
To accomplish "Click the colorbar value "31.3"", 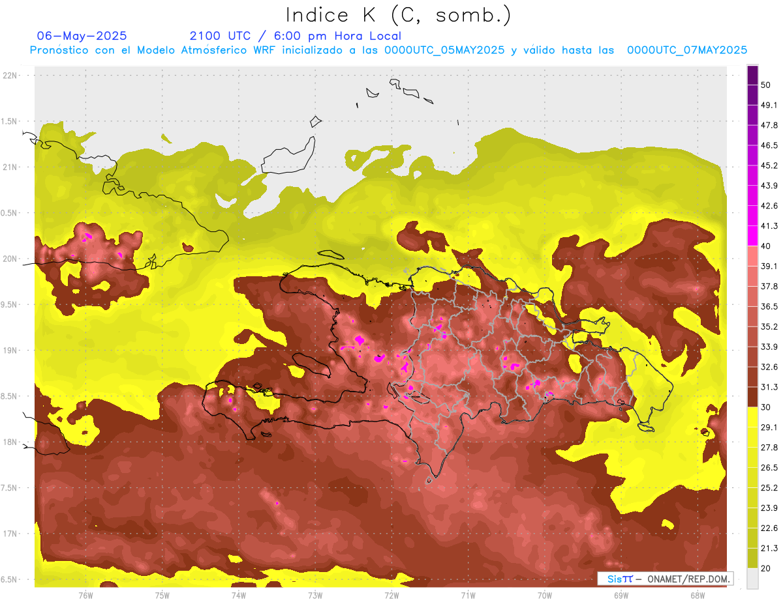I will pos(769,387).
